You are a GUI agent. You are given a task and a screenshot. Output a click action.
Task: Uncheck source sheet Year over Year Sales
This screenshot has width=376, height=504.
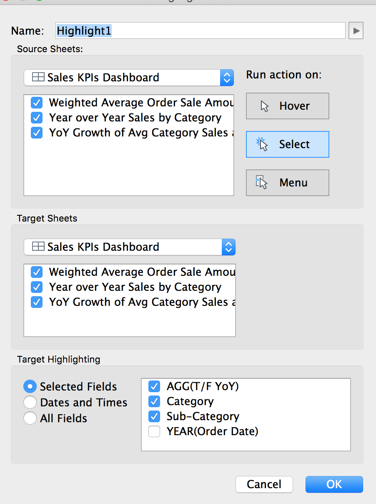[x=37, y=118]
